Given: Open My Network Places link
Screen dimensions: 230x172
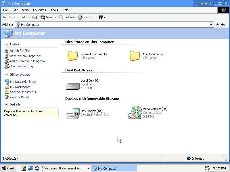Looking at the screenshot, I should (x=23, y=82).
